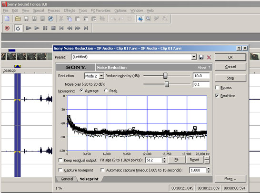This screenshot has width=260, height=193.
Task: Toggle Loop Playback in the transport bar
Action: point(18,29)
